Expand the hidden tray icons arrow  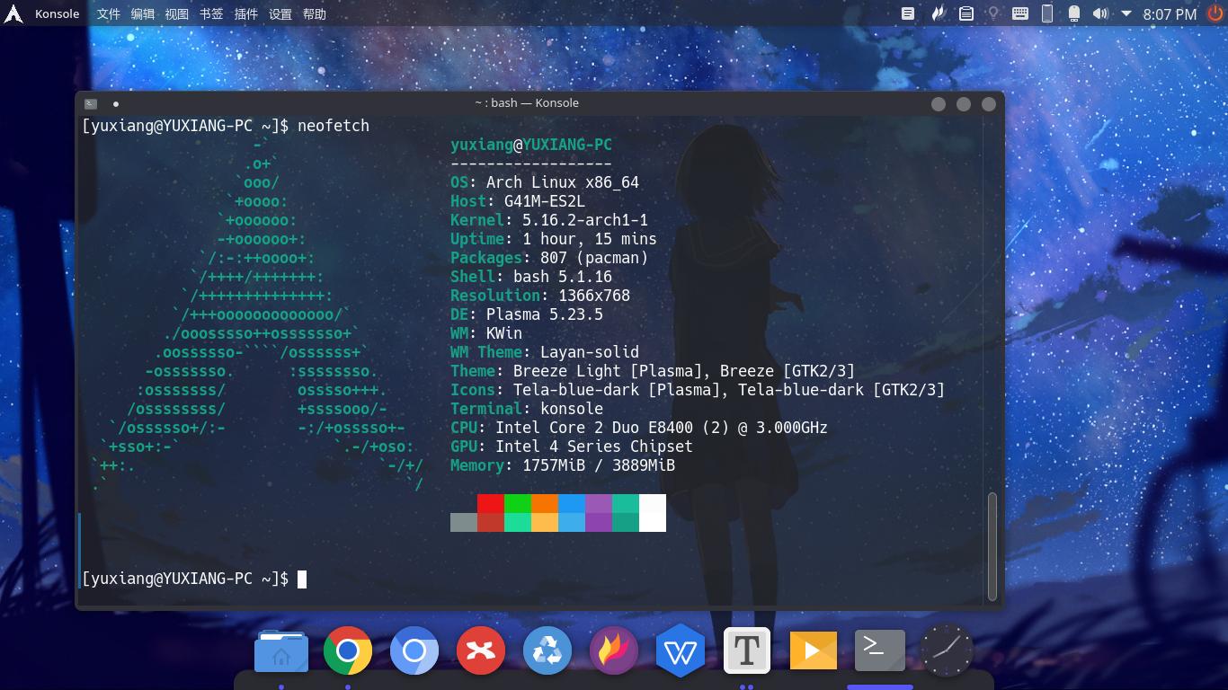(1126, 13)
